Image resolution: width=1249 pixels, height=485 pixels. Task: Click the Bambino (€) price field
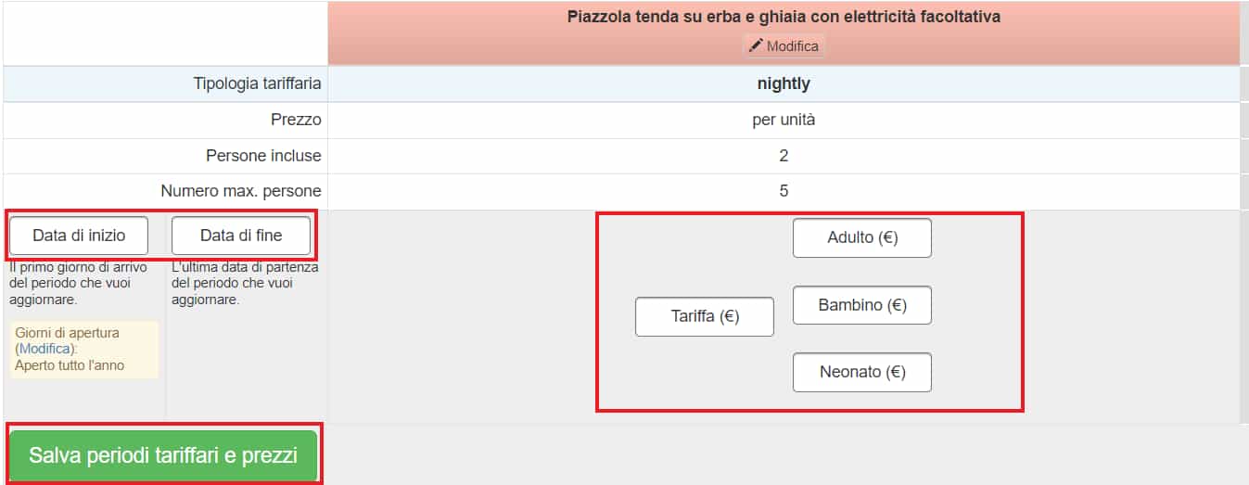click(861, 305)
